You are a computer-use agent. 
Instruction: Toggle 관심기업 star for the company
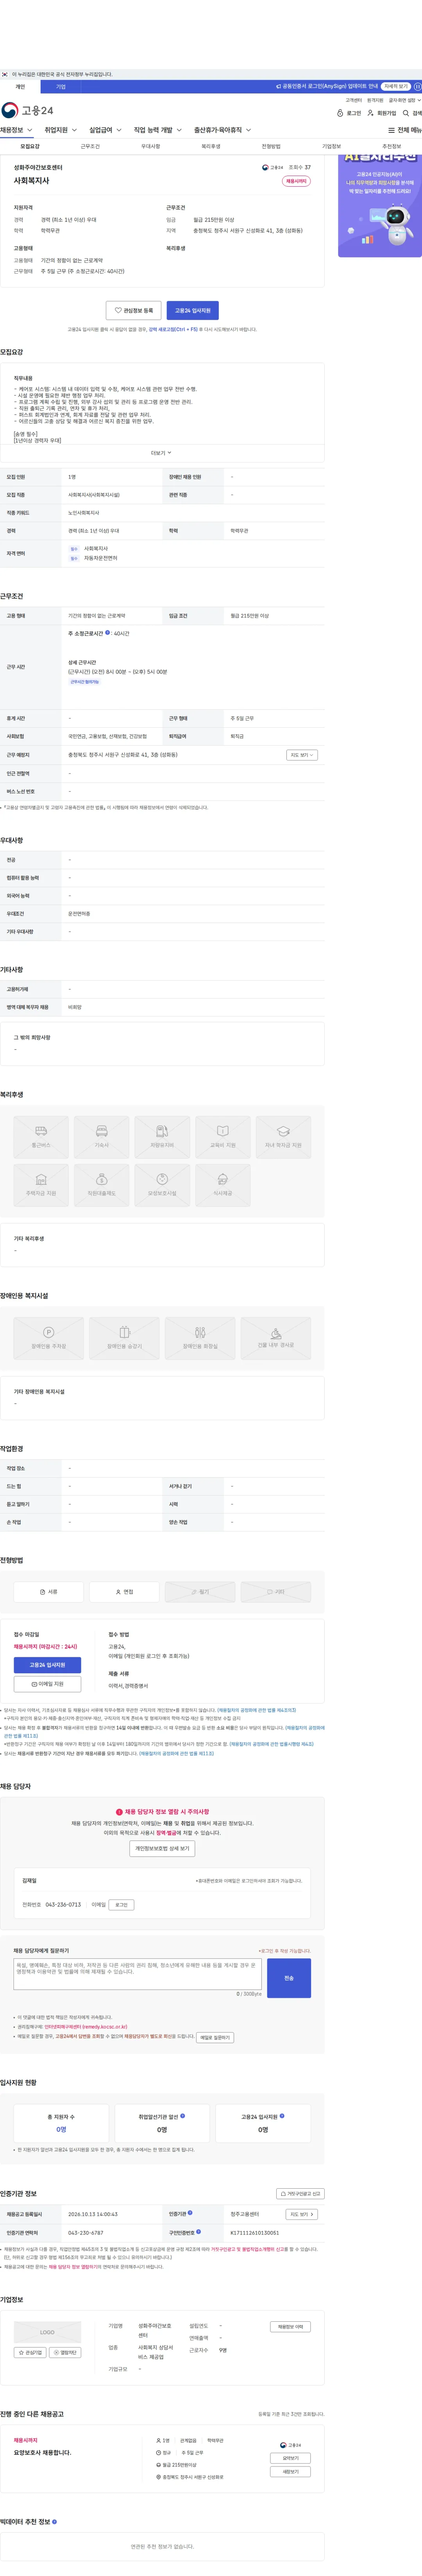tap(30, 2352)
